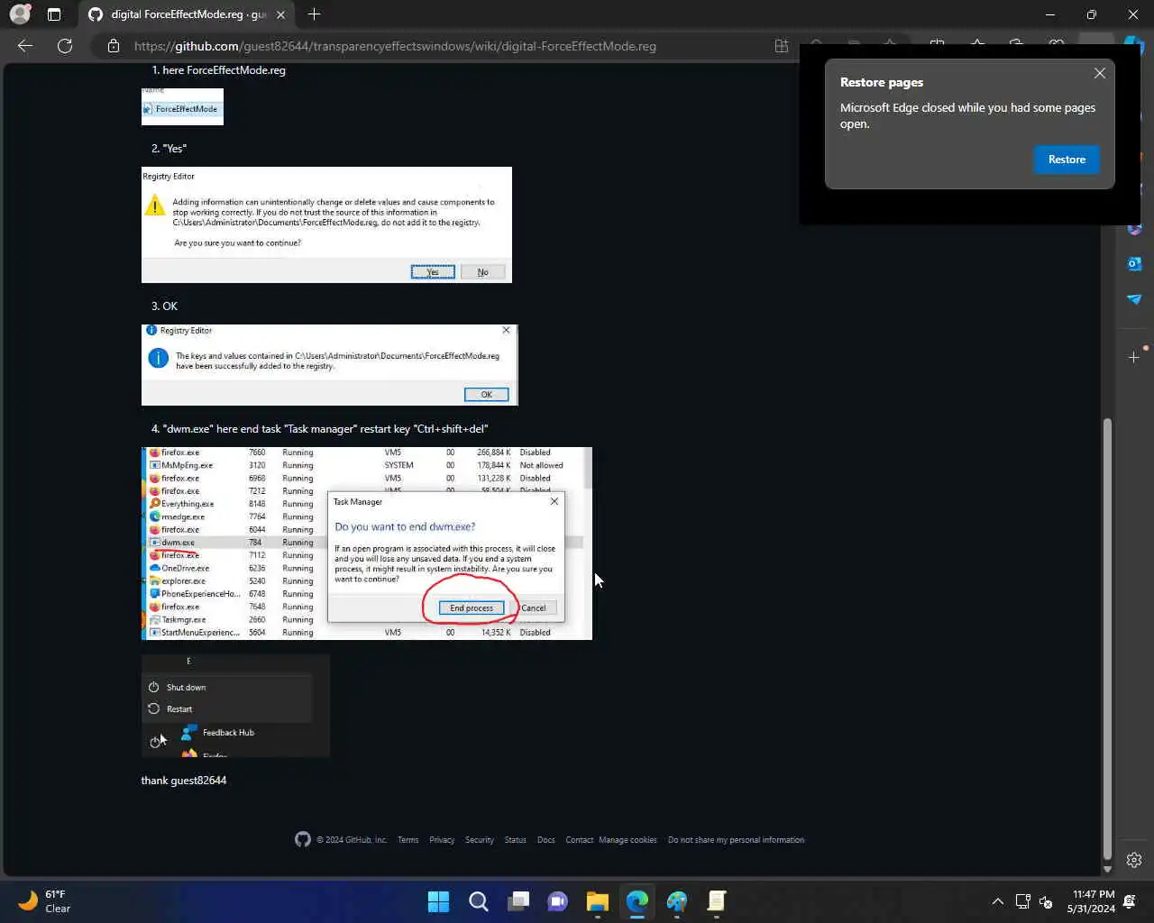1154x923 pixels.
Task: Open the Docs footer link
Action: [546, 840]
